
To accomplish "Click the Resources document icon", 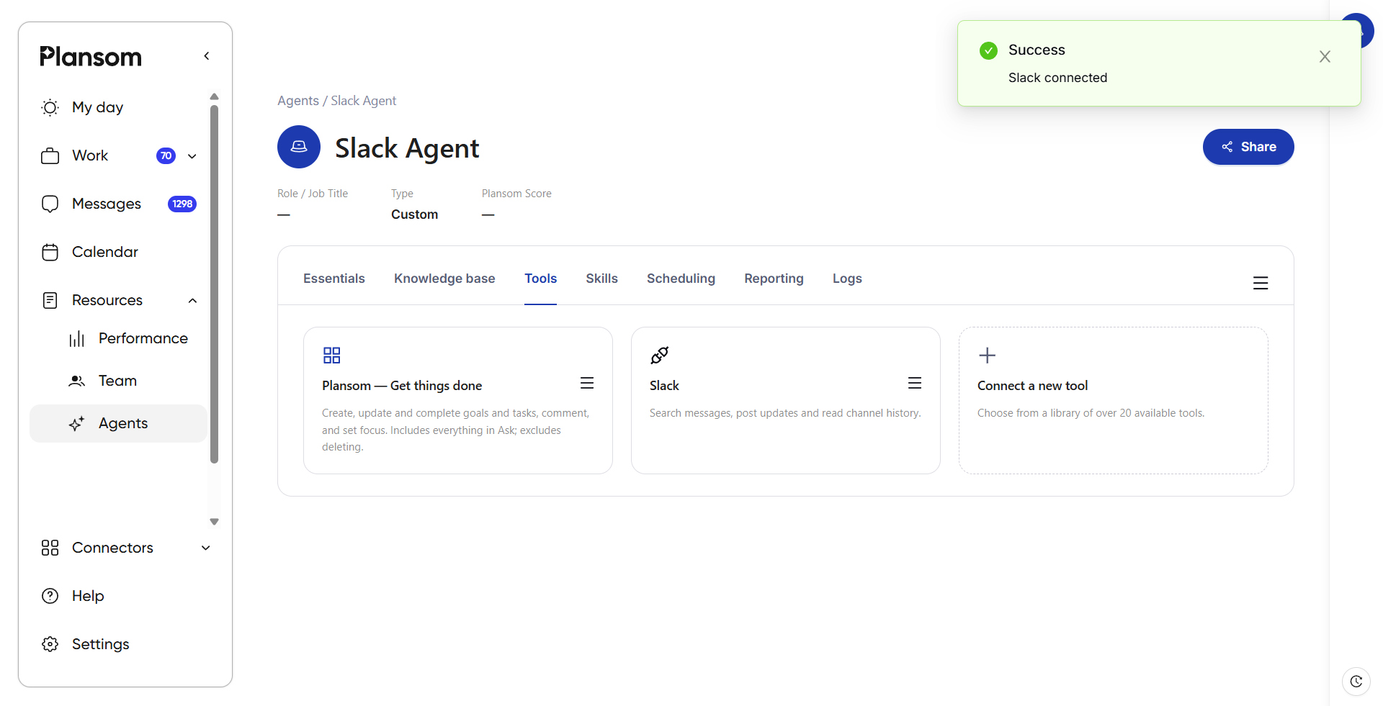I will click(x=50, y=300).
